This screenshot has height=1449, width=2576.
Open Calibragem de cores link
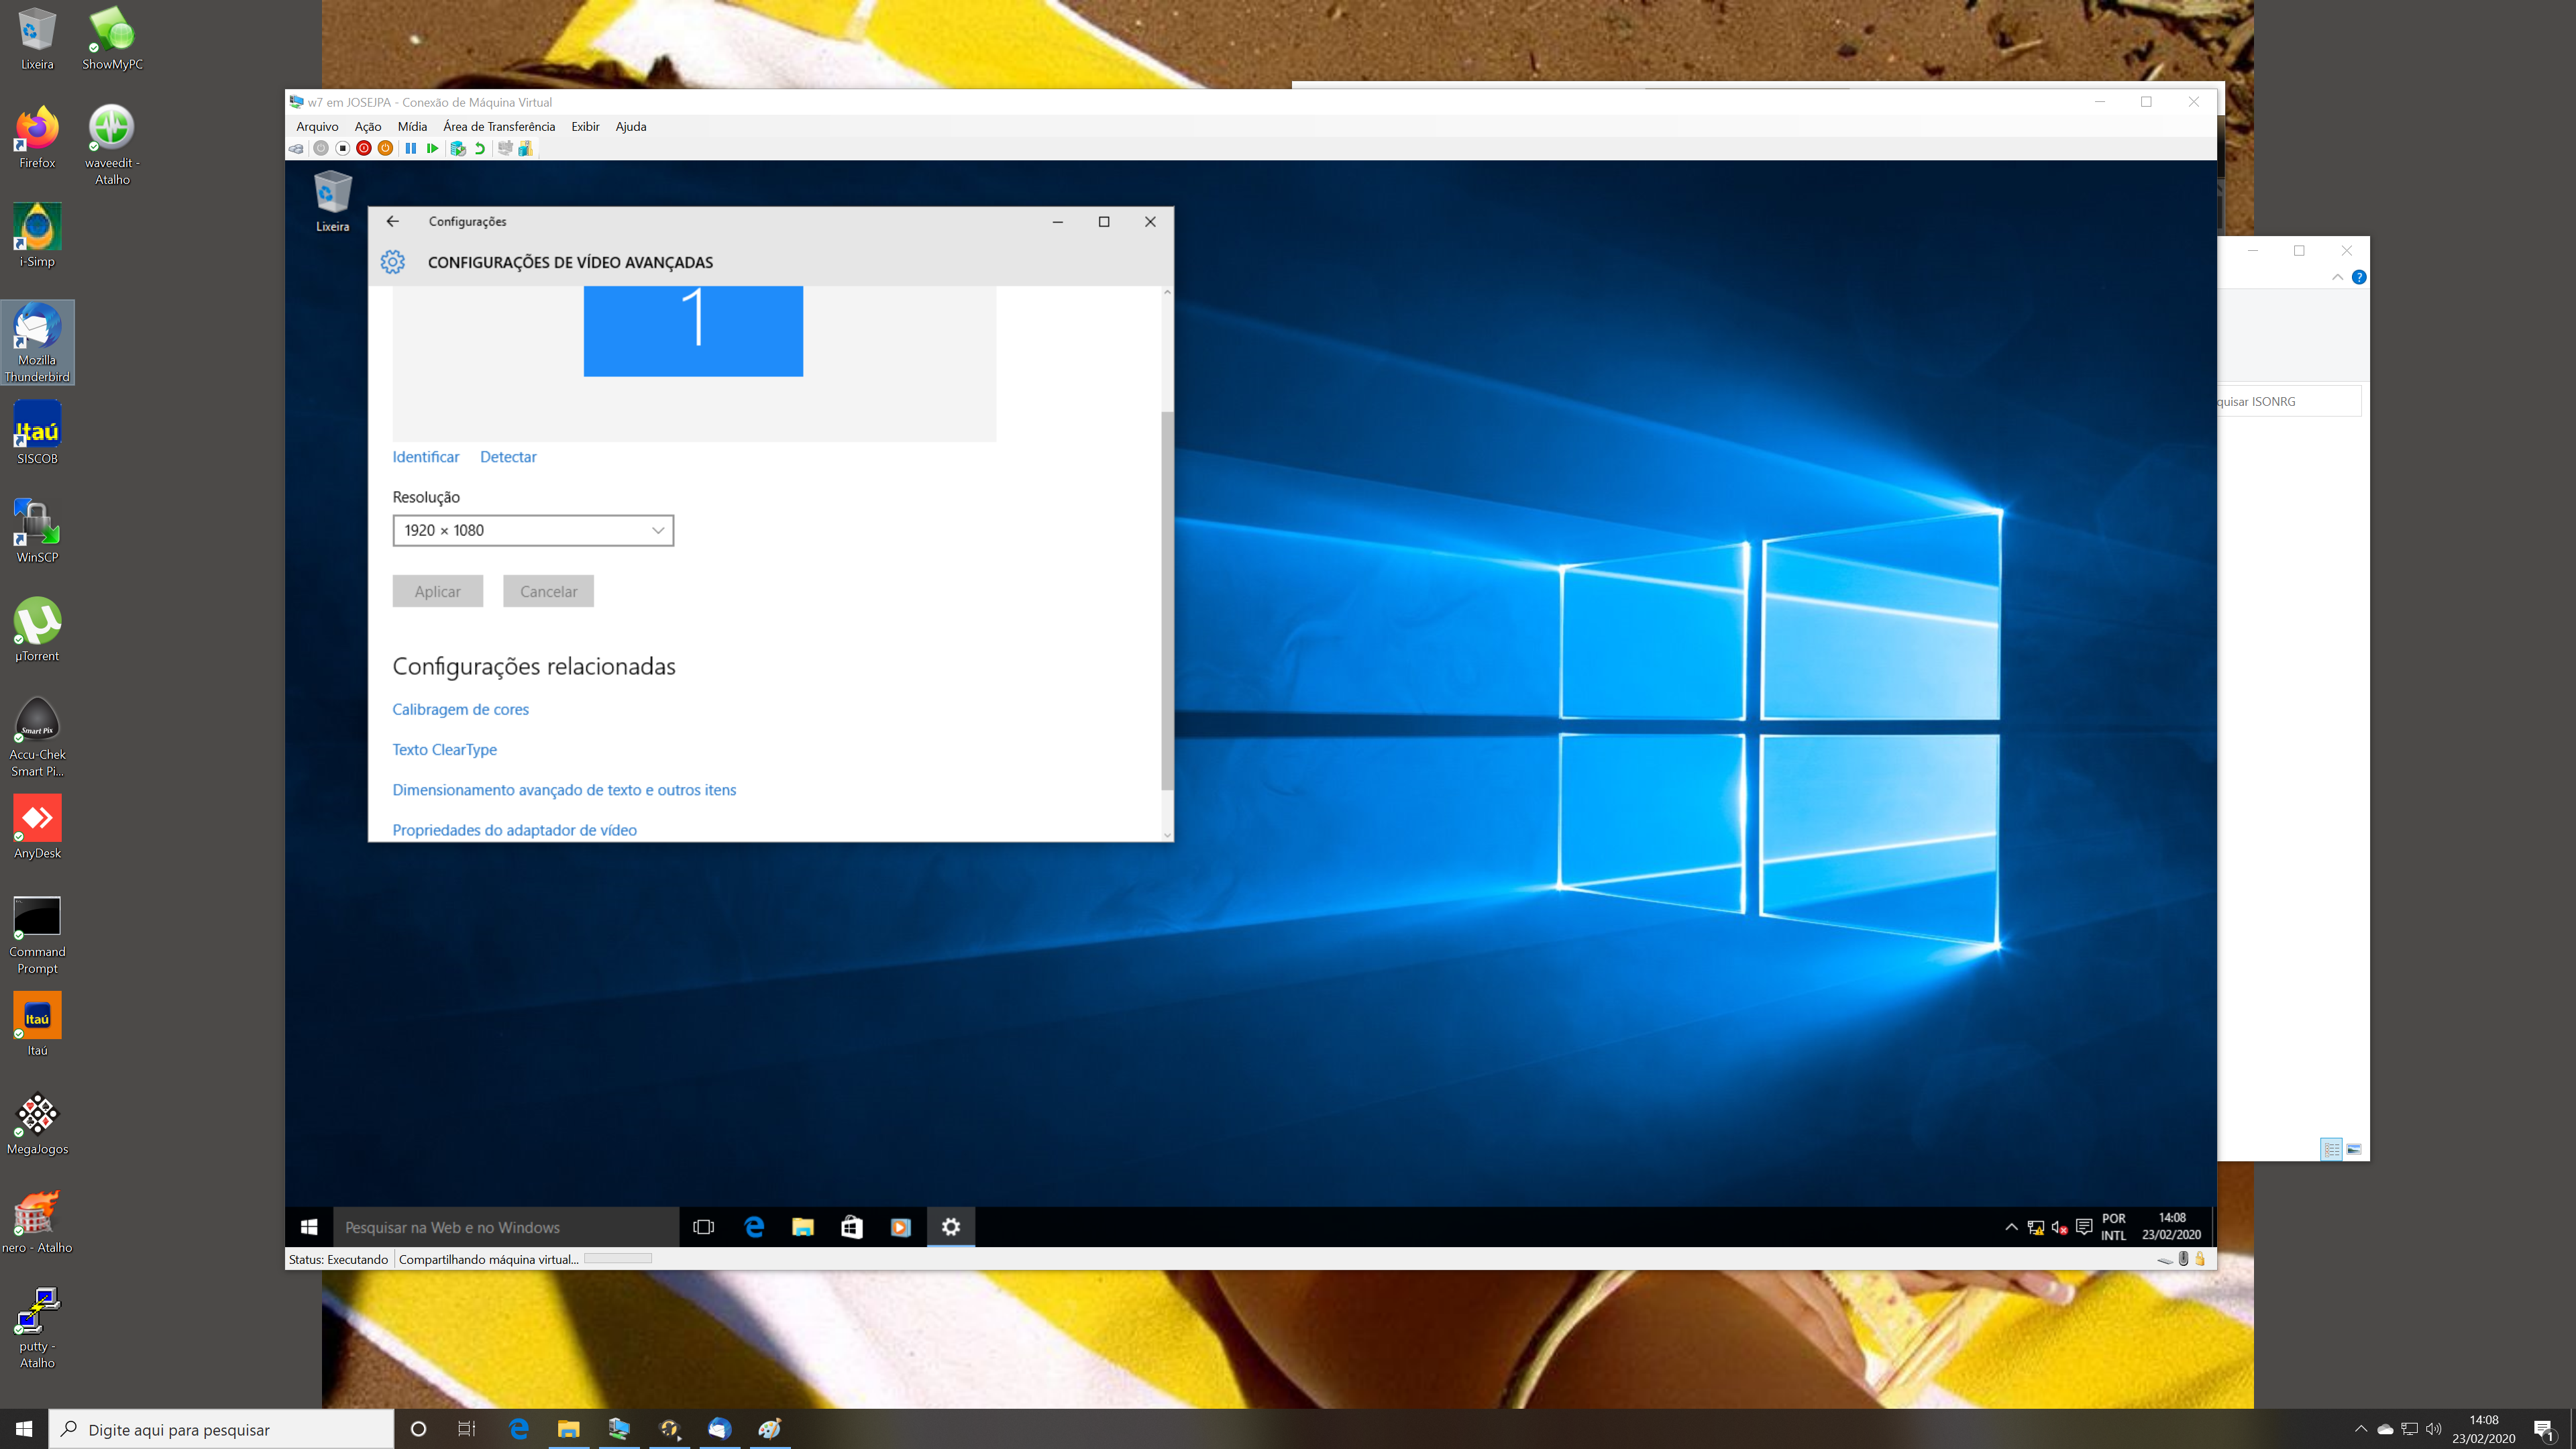click(460, 709)
